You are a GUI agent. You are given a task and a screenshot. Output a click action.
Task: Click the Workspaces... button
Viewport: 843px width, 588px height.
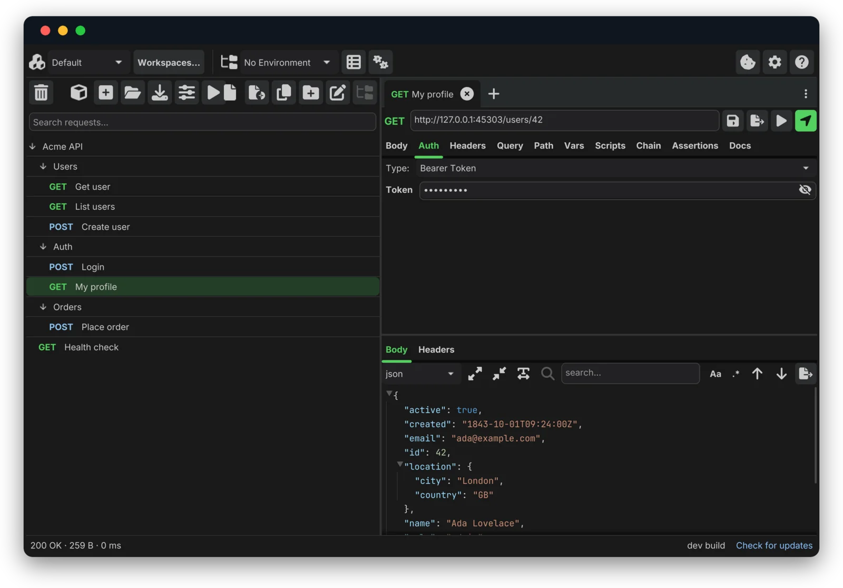coord(169,63)
